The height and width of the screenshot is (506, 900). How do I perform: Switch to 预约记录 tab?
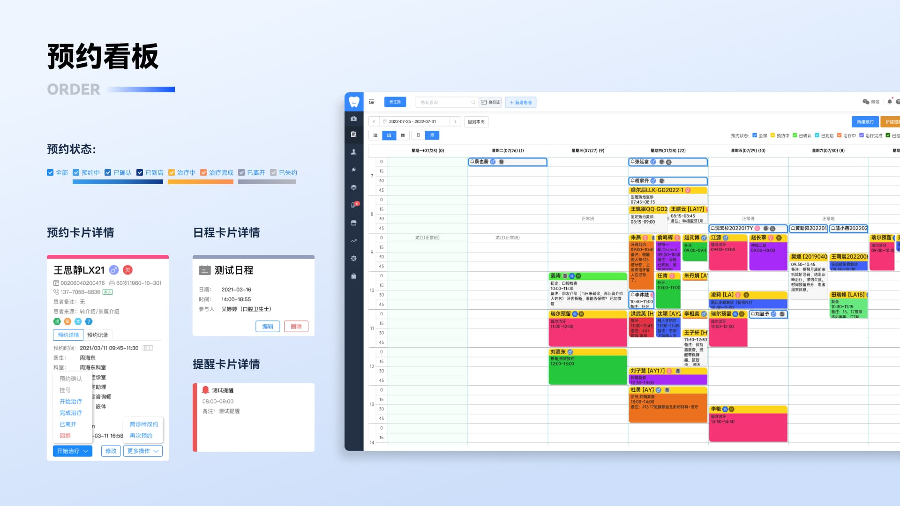click(97, 335)
